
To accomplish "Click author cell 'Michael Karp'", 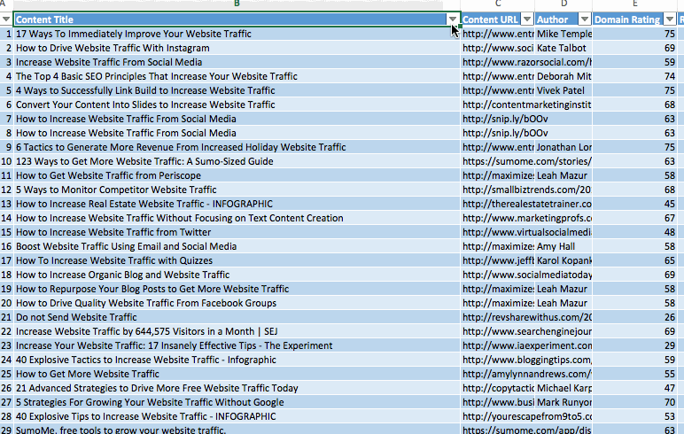I will (564, 388).
